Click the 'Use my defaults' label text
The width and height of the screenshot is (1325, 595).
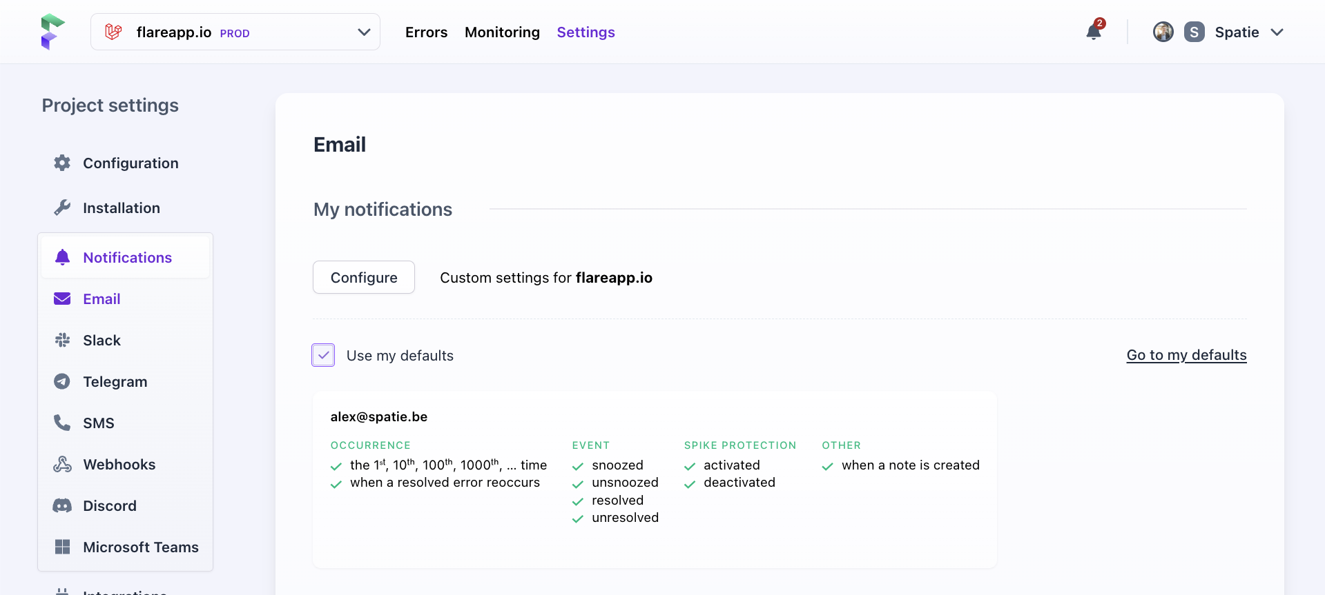(x=400, y=356)
